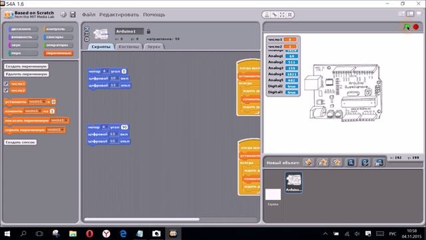Screen dimensions: 426x240
Task: Click Создать переменную button
Action: (x=26, y=67)
